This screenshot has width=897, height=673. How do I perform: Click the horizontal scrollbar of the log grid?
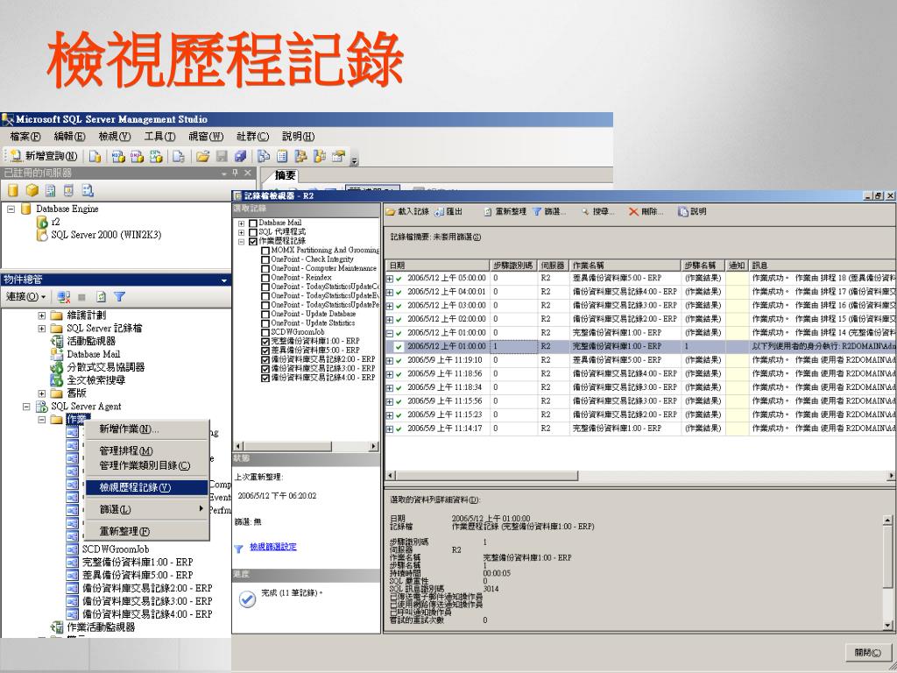pos(639,476)
